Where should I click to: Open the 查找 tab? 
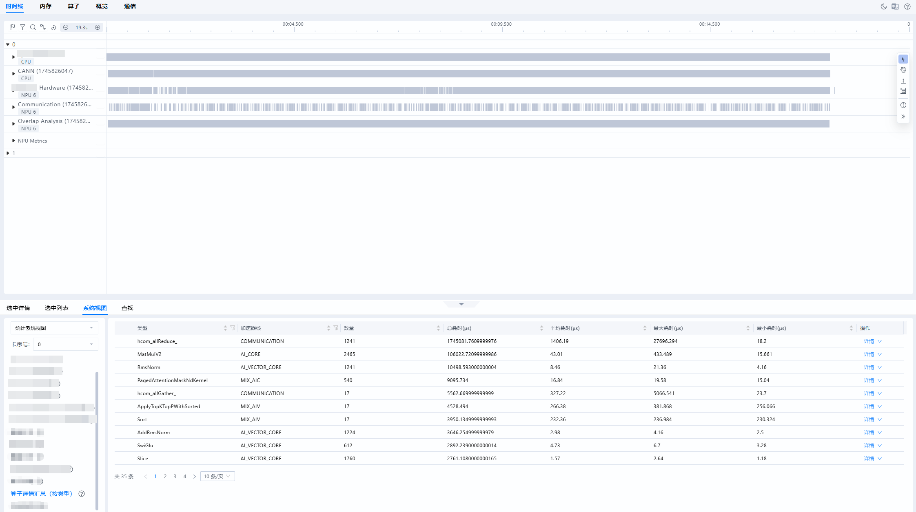127,308
